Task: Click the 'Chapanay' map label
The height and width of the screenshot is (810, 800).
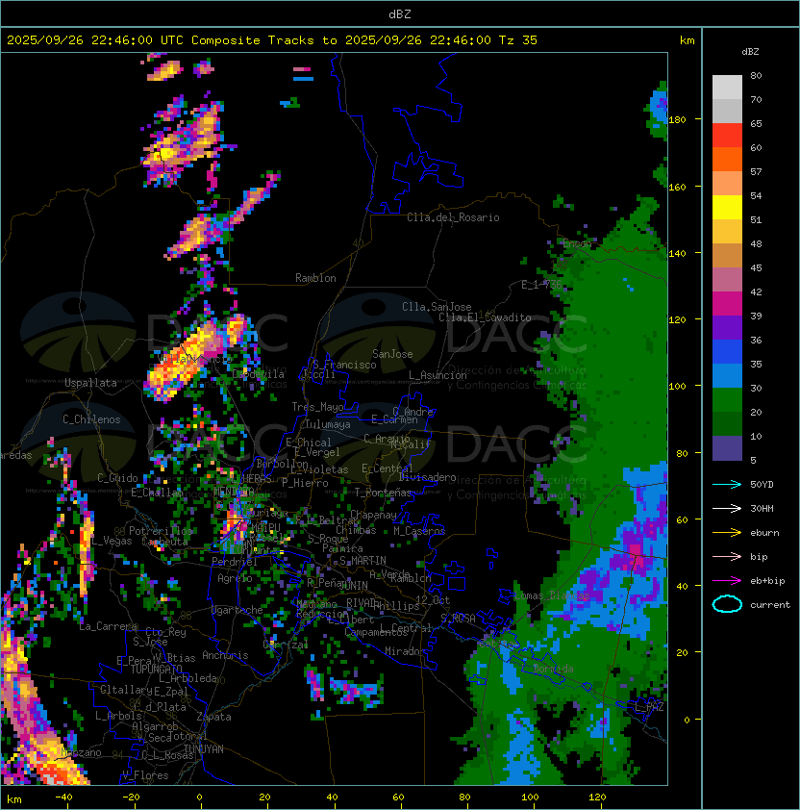Action: (373, 515)
